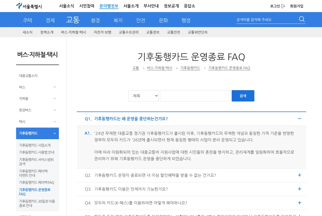The height and width of the screenshot is (216, 322).
Task: Expand the 버스 sidebar submenu chevron
Action: [55, 87]
